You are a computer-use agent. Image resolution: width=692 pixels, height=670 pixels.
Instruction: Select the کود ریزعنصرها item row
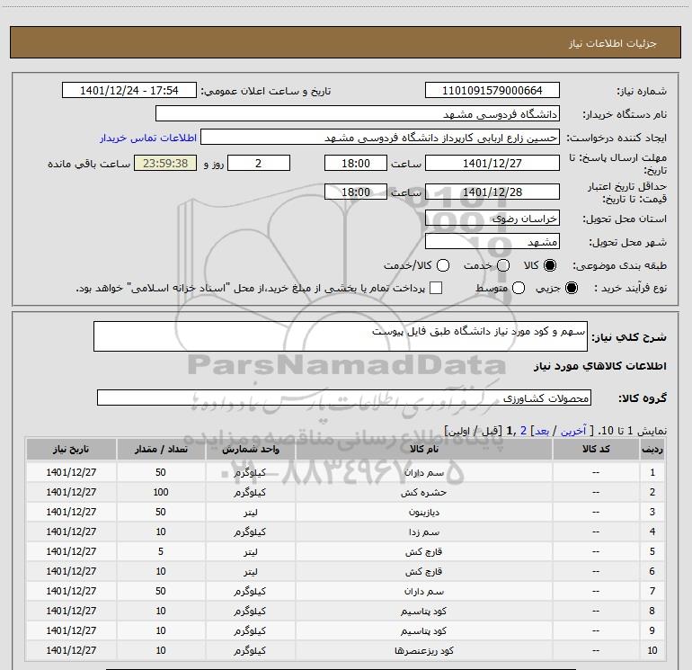tap(345, 650)
